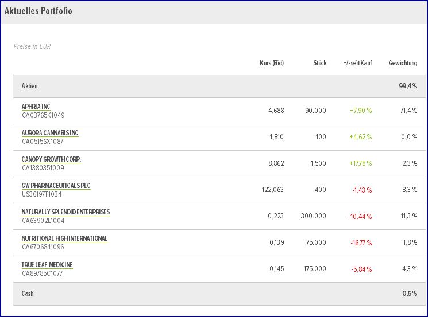Click Aphria's +7,90 % performance value
This screenshot has width=428, height=317.
(x=360, y=111)
